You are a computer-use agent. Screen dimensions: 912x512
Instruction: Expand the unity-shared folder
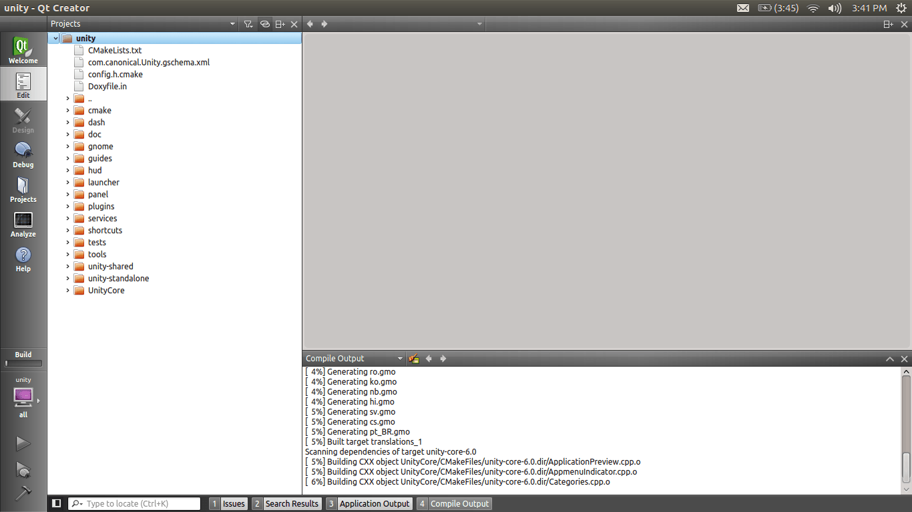[67, 267]
